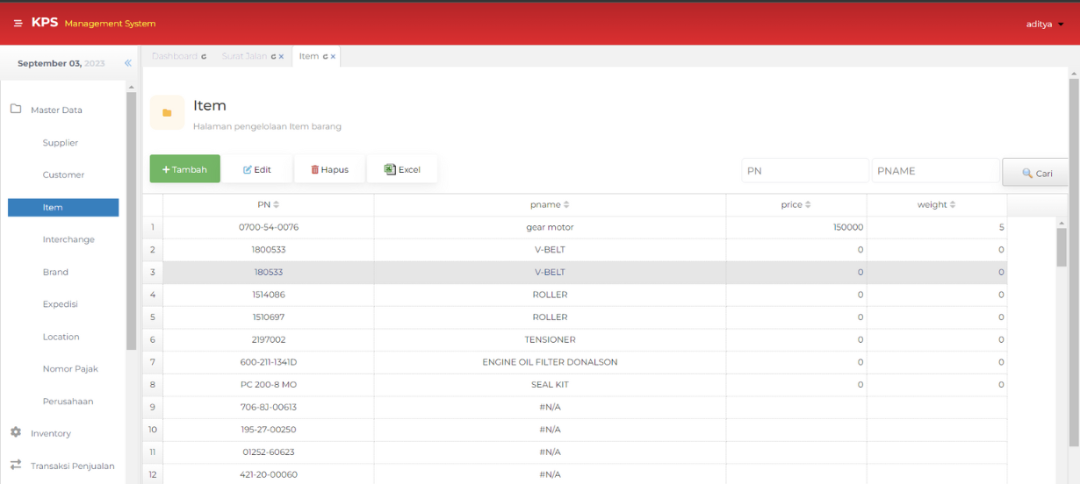The width and height of the screenshot is (1080, 484).
Task: Sort the table by price column
Action: point(796,205)
